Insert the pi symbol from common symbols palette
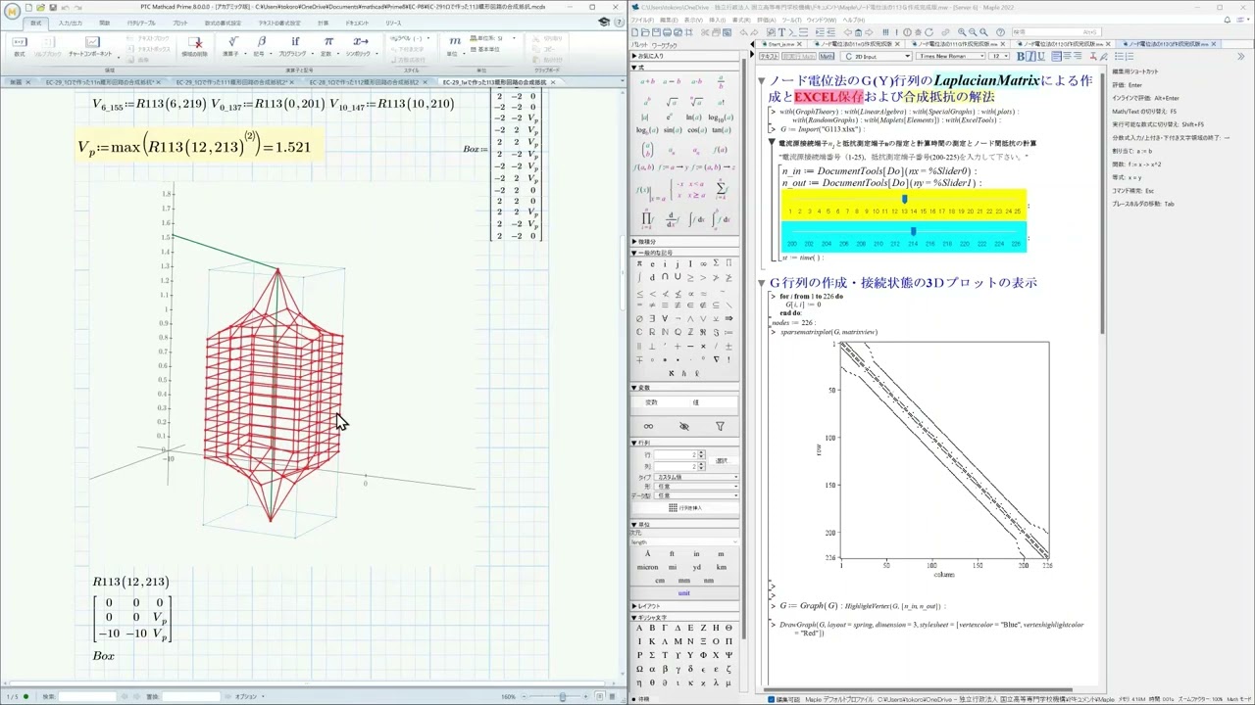 [640, 263]
